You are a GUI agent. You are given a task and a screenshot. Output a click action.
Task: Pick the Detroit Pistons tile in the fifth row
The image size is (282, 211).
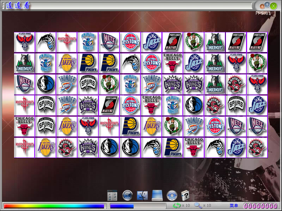coord(215,127)
